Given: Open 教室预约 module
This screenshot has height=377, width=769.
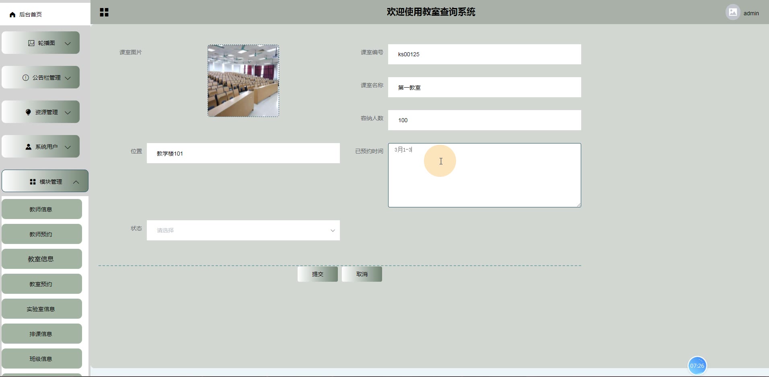Looking at the screenshot, I should [42, 284].
